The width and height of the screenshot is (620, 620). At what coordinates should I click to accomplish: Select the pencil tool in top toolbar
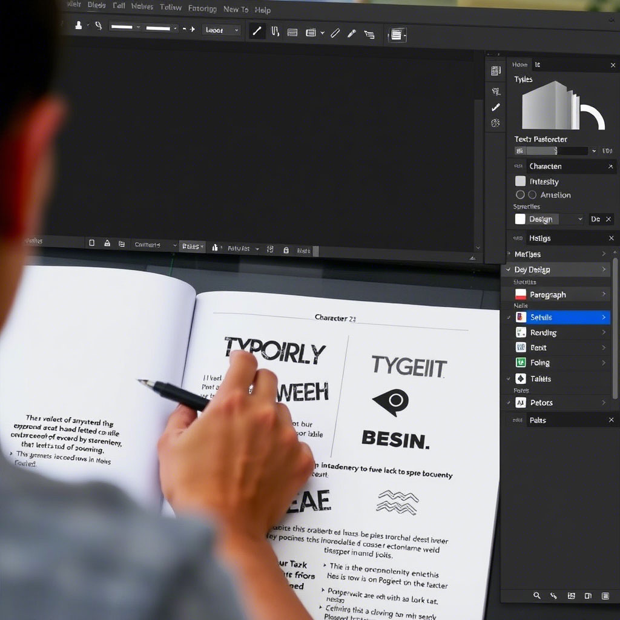click(x=335, y=33)
